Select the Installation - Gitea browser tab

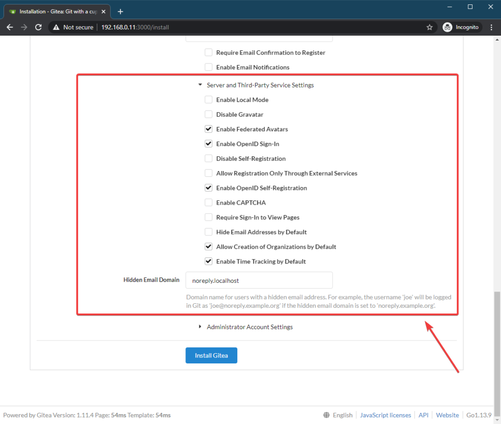coord(57,12)
